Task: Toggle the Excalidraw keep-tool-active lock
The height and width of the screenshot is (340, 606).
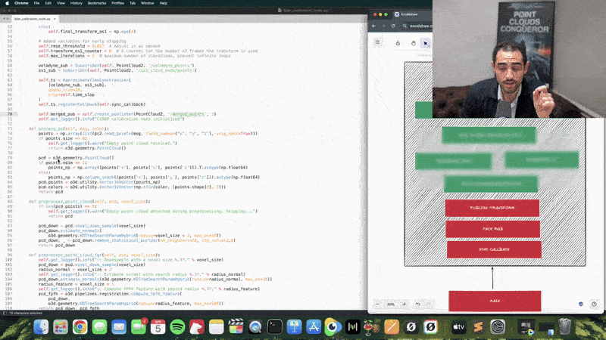Action: coord(398,42)
